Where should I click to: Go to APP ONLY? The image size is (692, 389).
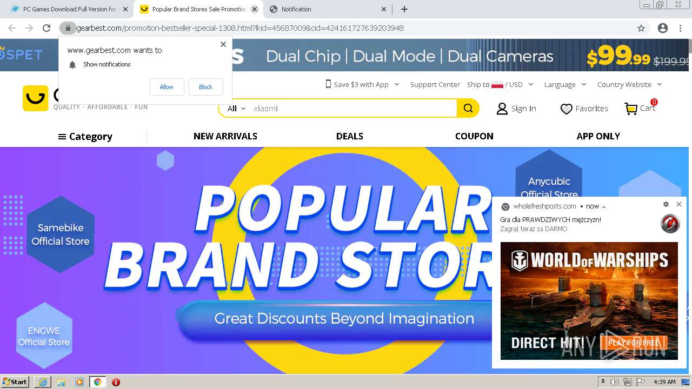coord(598,136)
